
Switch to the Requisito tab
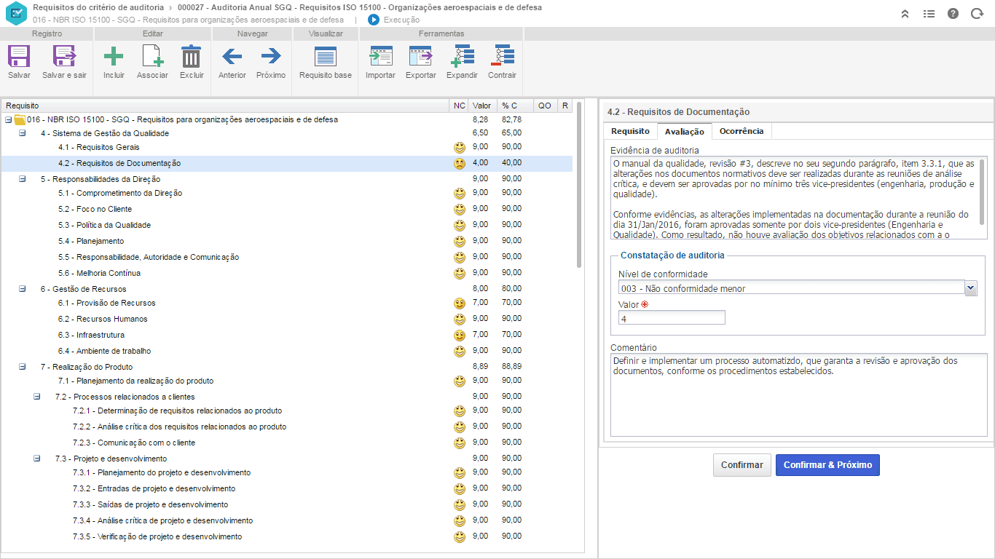click(630, 131)
